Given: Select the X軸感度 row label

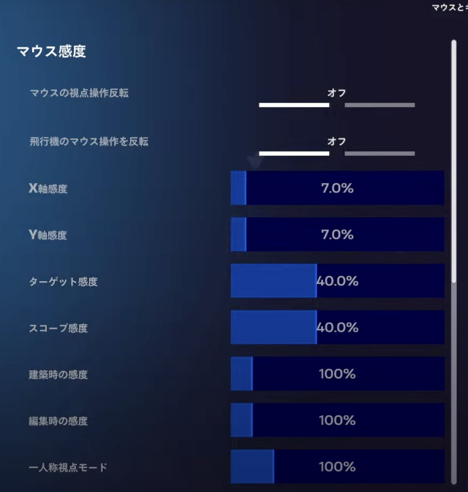Looking at the screenshot, I should tap(48, 188).
